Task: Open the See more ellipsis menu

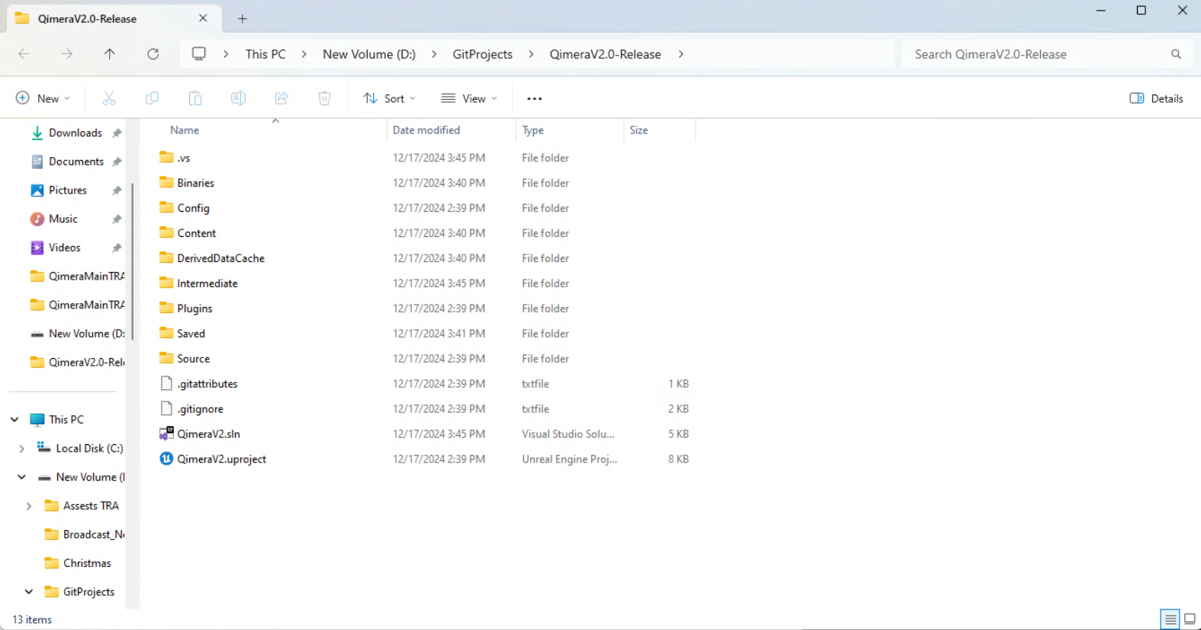Action: (x=535, y=98)
